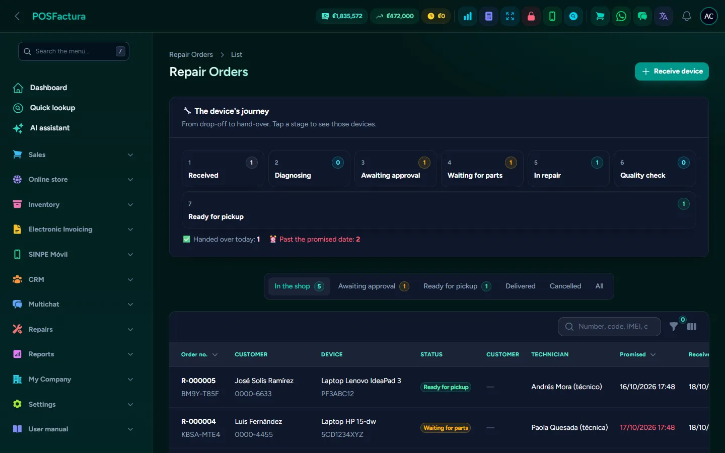The image size is (725, 453).
Task: Click the back arrow beside POSFactura
Action: coord(17,16)
